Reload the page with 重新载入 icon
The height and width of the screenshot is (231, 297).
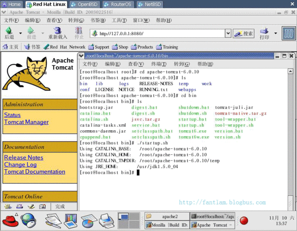(x=57, y=32)
